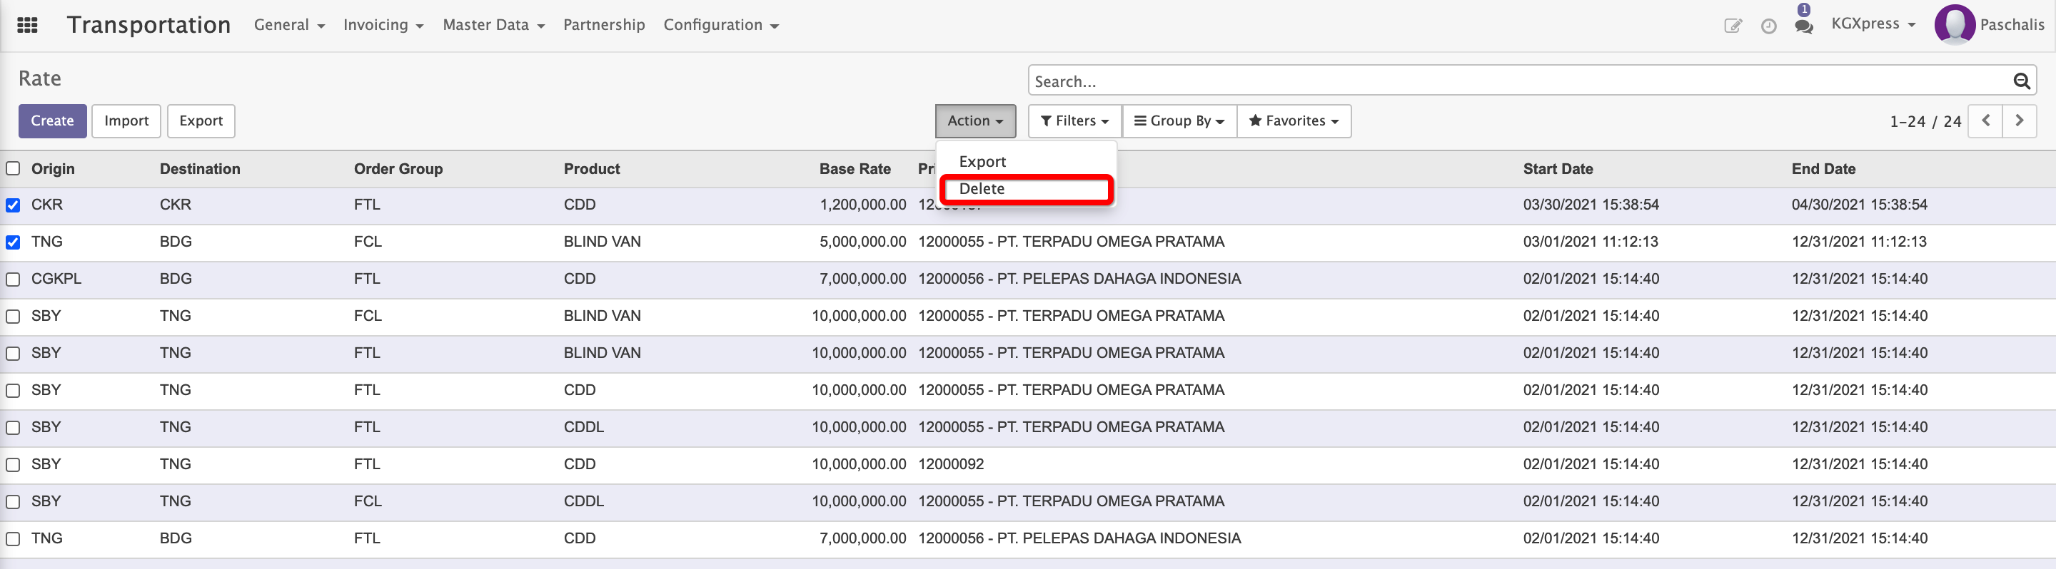The image size is (2056, 569).
Task: Collapse the Action dropdown
Action: tap(975, 121)
